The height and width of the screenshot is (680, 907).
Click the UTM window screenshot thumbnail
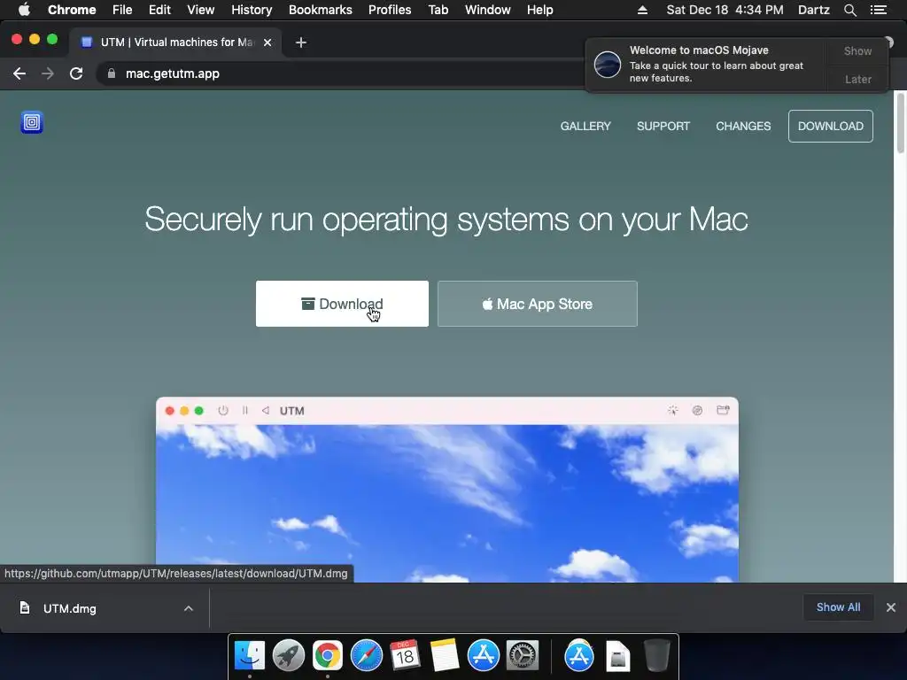(x=447, y=489)
